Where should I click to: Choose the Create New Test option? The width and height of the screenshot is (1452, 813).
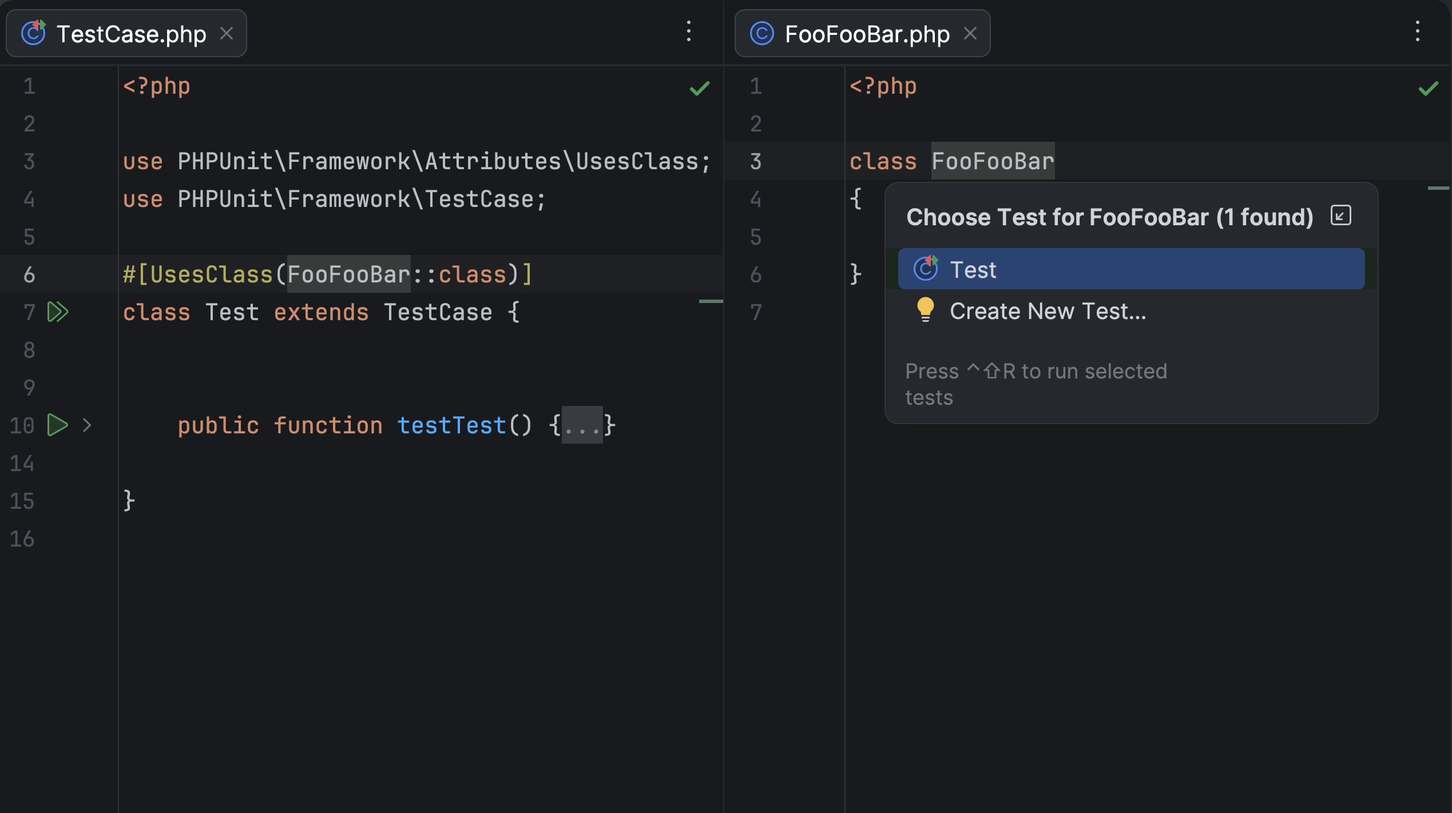1048,310
